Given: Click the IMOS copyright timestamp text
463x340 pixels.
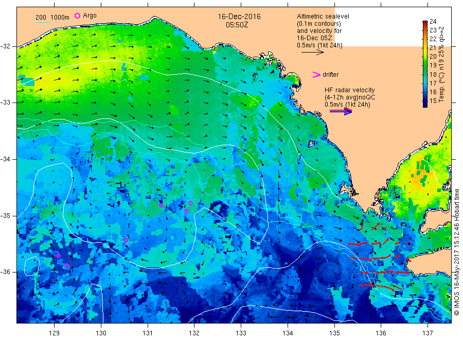Looking at the screenshot, I should pyautogui.click(x=457, y=252).
